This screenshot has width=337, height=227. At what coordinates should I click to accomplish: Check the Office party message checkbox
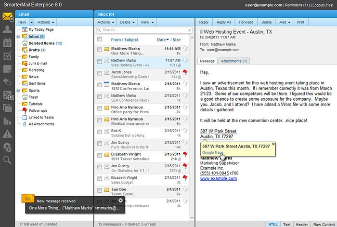coord(100,108)
